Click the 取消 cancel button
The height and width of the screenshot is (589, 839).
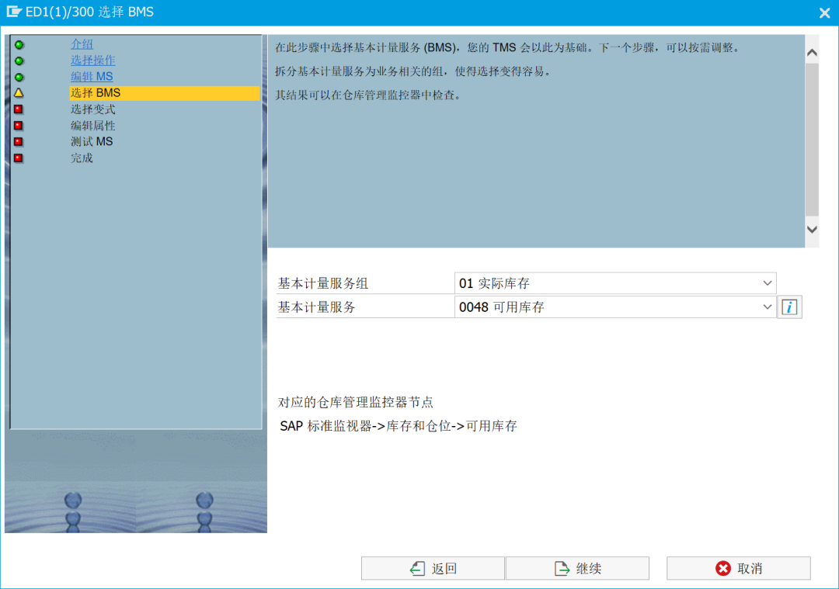[x=739, y=568]
